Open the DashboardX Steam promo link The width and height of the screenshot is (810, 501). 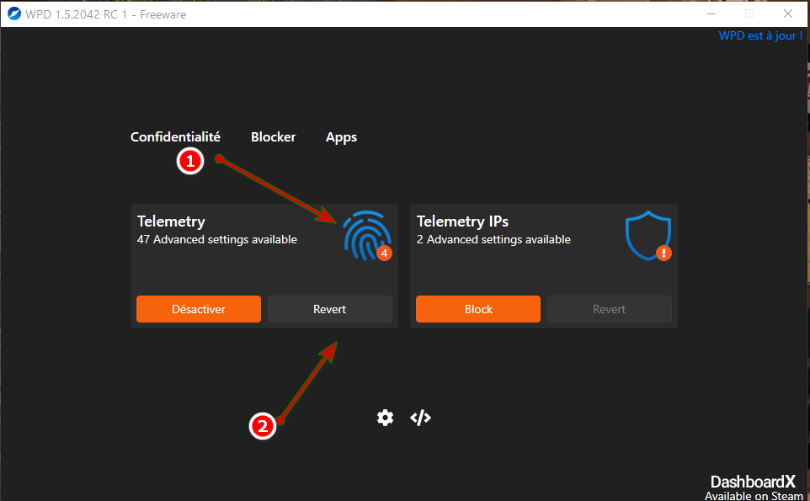753,488
